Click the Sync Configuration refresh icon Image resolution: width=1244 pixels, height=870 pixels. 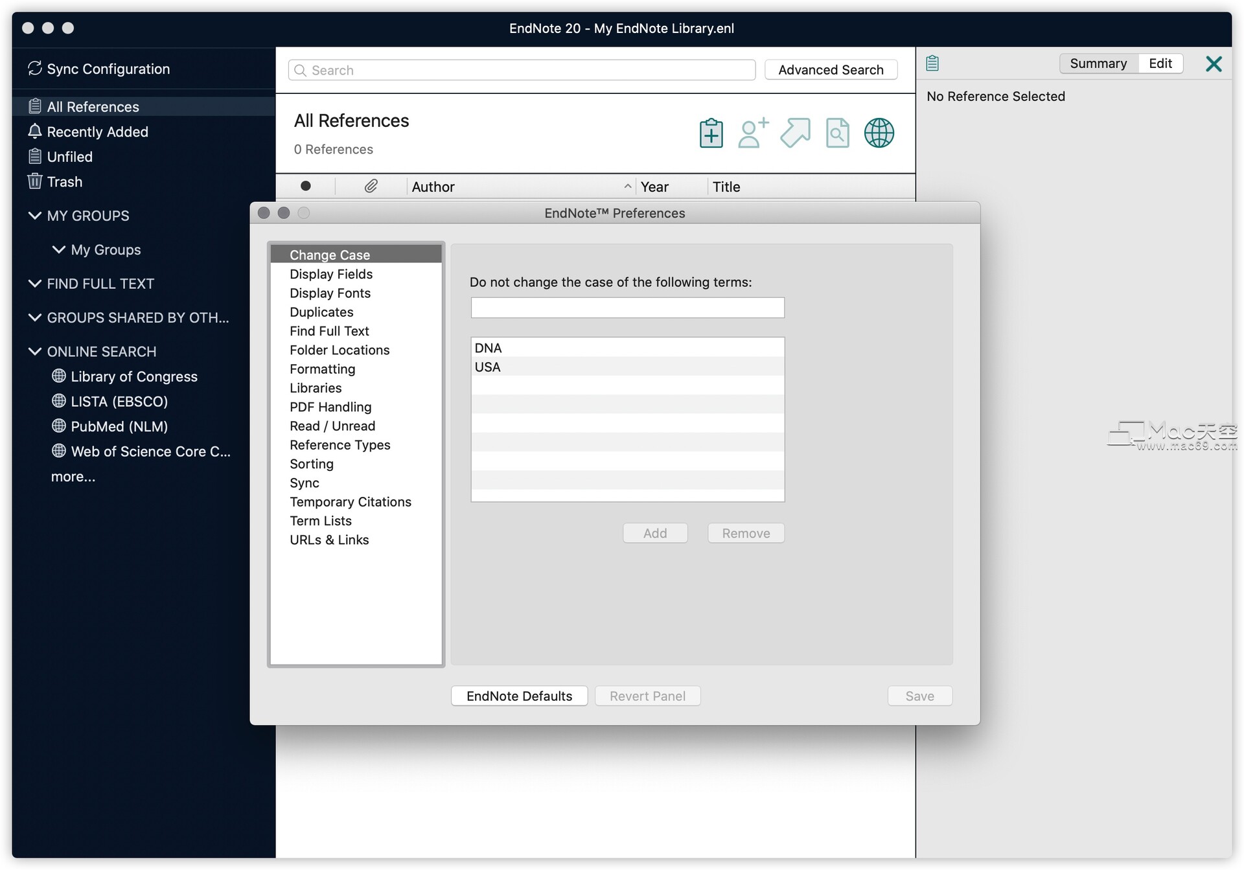34,68
